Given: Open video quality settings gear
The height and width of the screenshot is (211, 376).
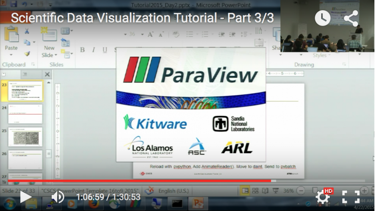Looking at the screenshot, I should point(323,197).
